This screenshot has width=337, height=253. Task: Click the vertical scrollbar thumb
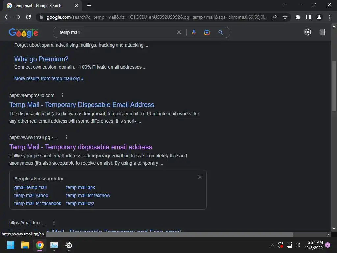click(334, 86)
